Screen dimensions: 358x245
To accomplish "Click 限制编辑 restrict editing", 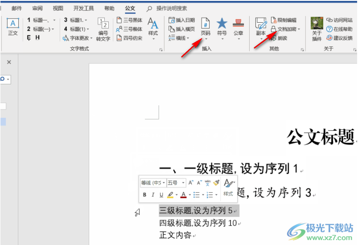I will coord(284,20).
